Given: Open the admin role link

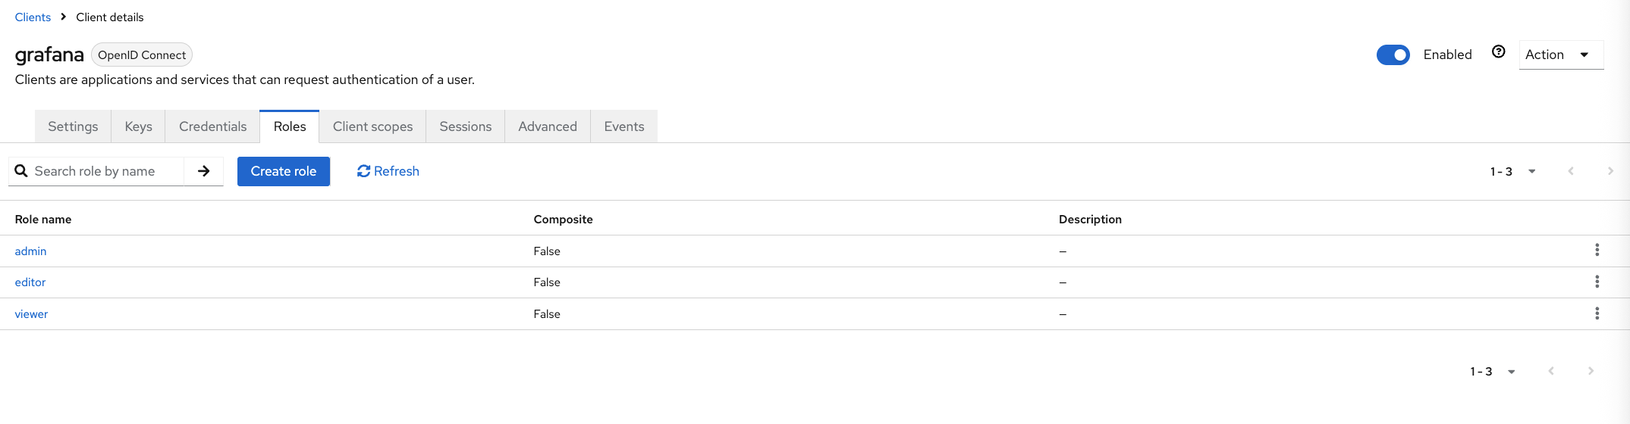Looking at the screenshot, I should pyautogui.click(x=31, y=251).
